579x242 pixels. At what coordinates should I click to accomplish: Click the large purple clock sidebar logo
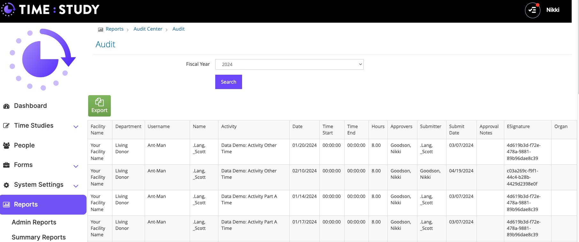click(x=42, y=59)
